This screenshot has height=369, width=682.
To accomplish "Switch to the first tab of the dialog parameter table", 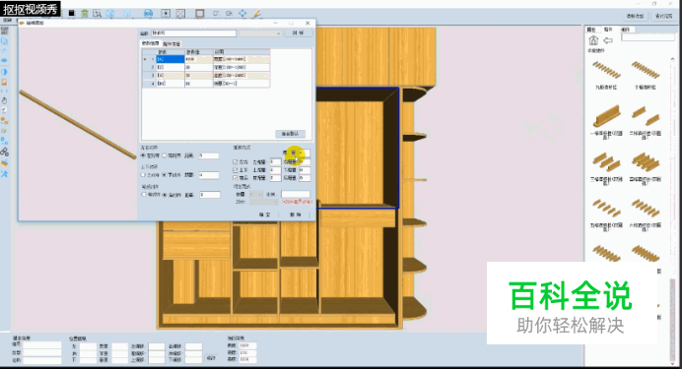I will tap(151, 43).
